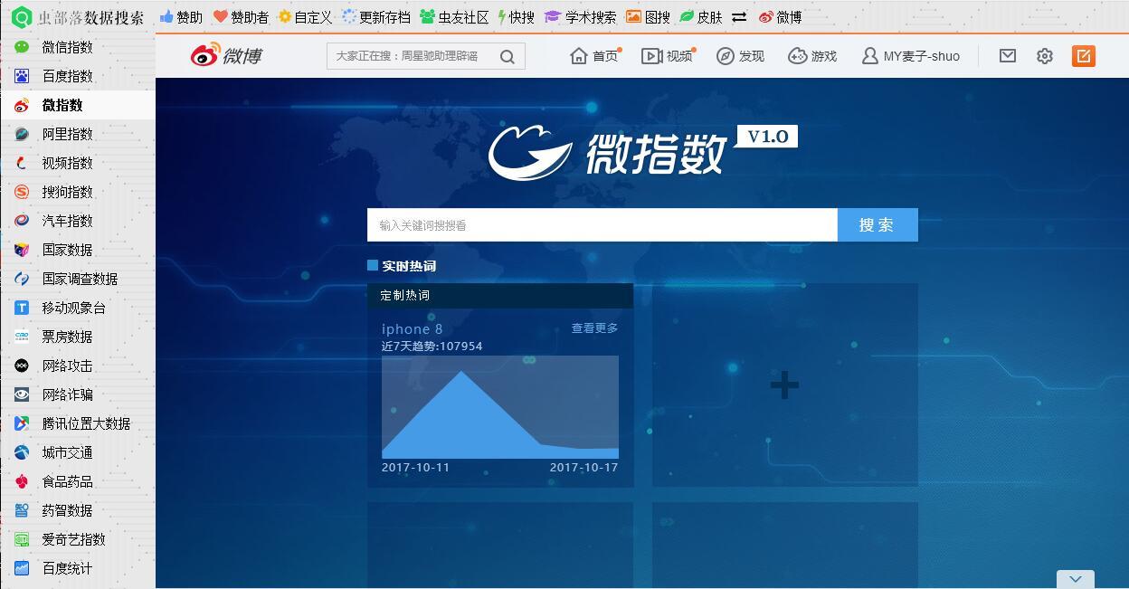Image resolution: width=1129 pixels, height=589 pixels.
Task: Click the orange compose post icon
Action: click(1083, 55)
